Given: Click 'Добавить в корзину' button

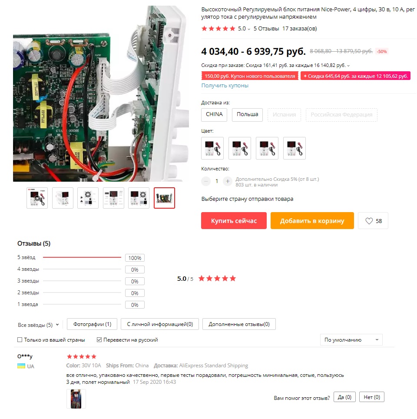Looking at the screenshot, I should pyautogui.click(x=312, y=221).
